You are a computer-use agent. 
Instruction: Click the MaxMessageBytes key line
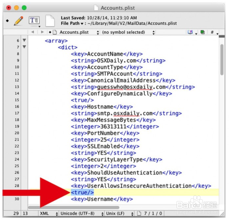click(x=113, y=120)
